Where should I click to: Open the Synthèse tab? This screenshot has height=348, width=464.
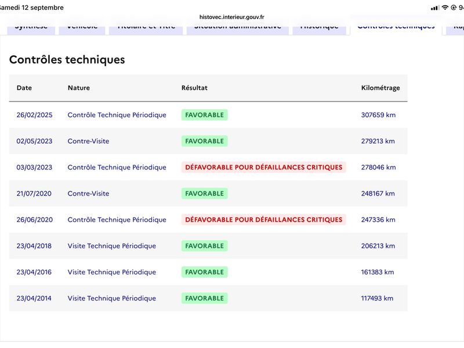[31, 28]
